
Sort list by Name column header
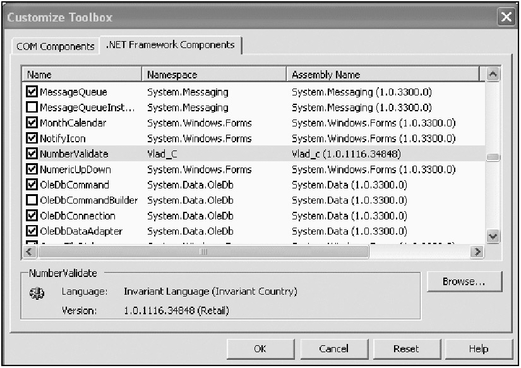(x=81, y=75)
